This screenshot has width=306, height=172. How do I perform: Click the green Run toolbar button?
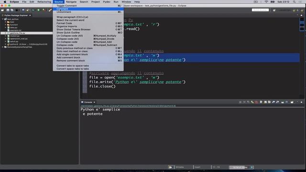(38, 10)
